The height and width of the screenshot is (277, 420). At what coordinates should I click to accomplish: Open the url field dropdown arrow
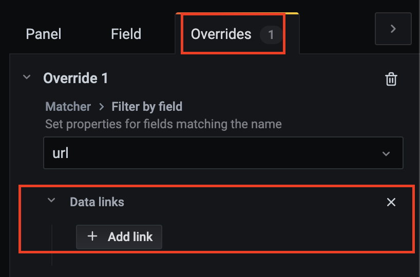(x=386, y=153)
